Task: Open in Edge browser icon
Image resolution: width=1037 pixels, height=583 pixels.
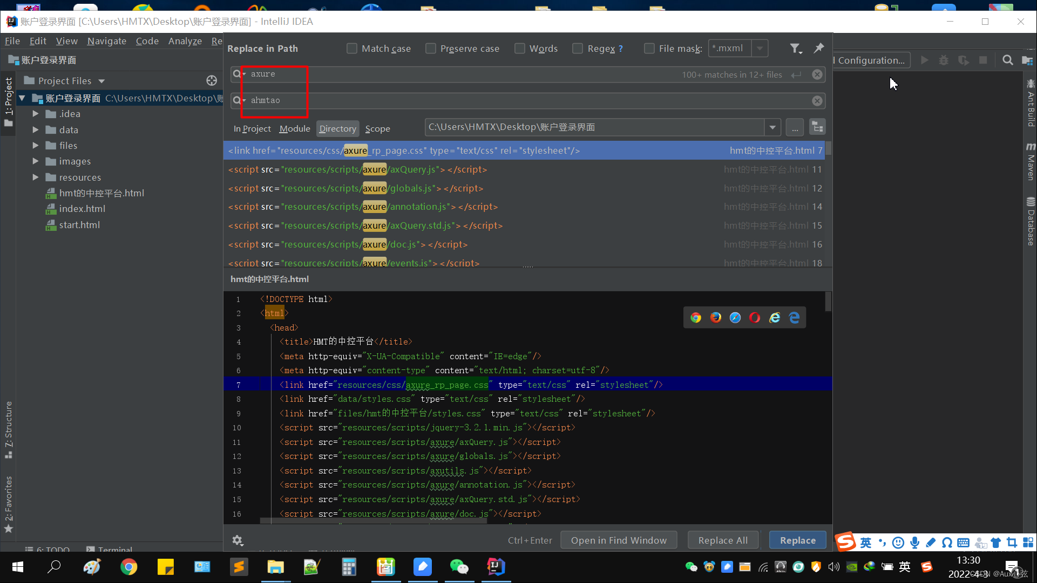Action: click(x=794, y=318)
